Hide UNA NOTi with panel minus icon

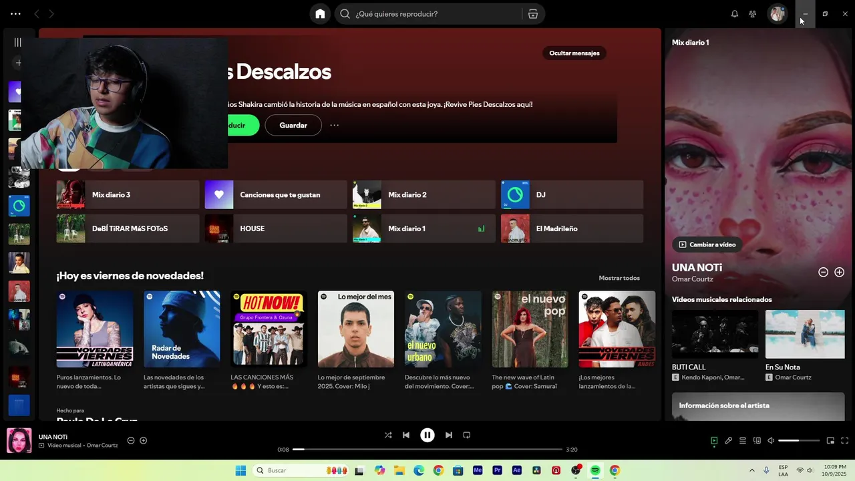823,272
